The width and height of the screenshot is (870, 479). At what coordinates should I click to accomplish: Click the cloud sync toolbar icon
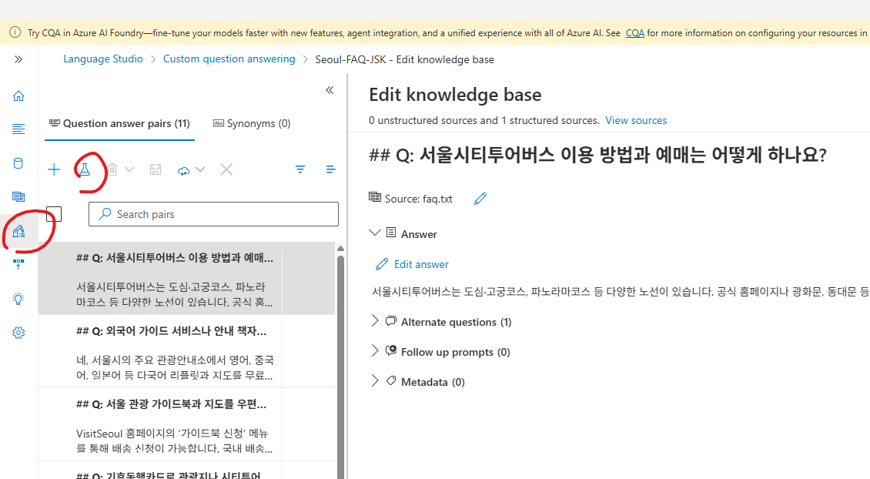[184, 170]
